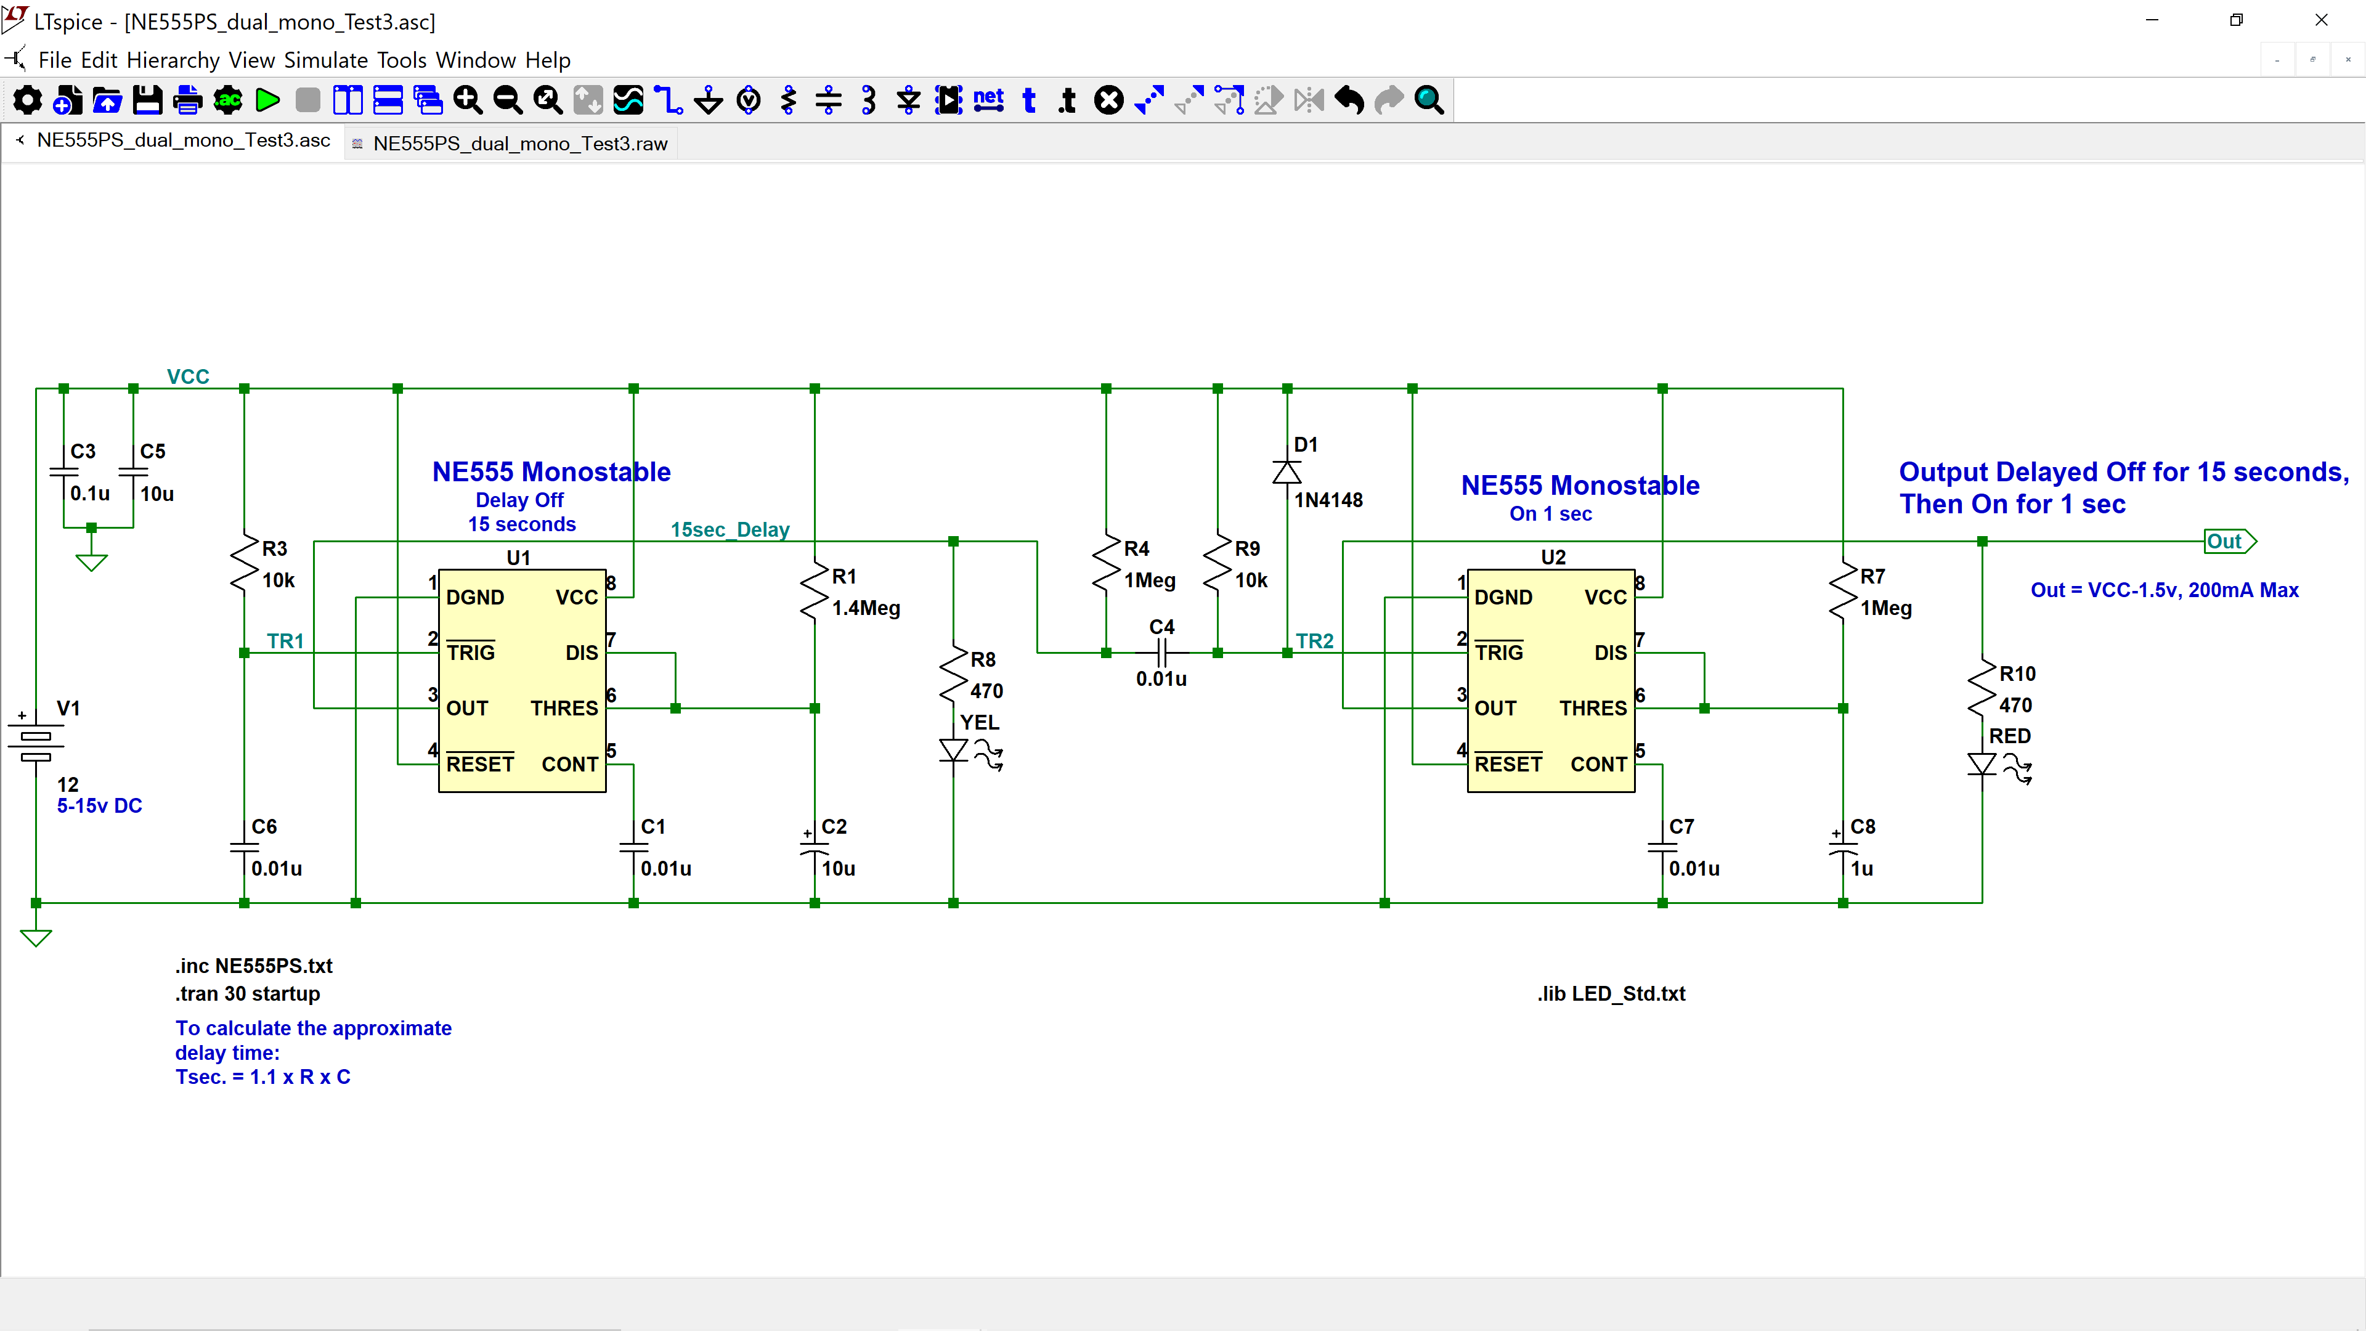The height and width of the screenshot is (1331, 2366).
Task: Open the Help menu
Action: click(x=548, y=60)
